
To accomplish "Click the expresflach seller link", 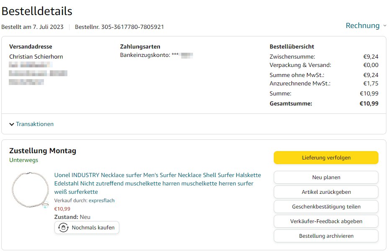I will point(101,201).
